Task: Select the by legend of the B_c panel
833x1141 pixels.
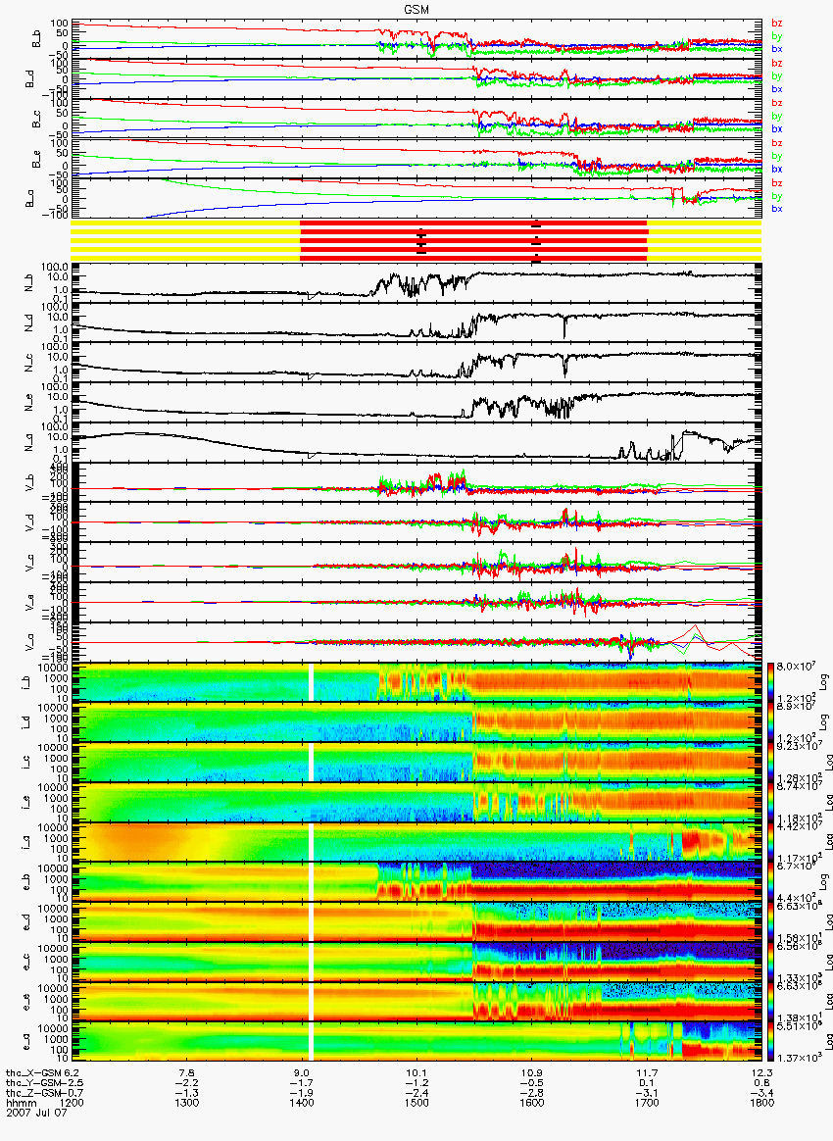Action: point(777,116)
